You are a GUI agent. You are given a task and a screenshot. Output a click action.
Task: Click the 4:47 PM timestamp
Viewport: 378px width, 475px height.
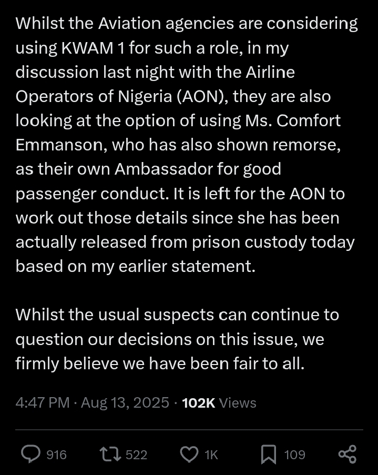point(42,403)
